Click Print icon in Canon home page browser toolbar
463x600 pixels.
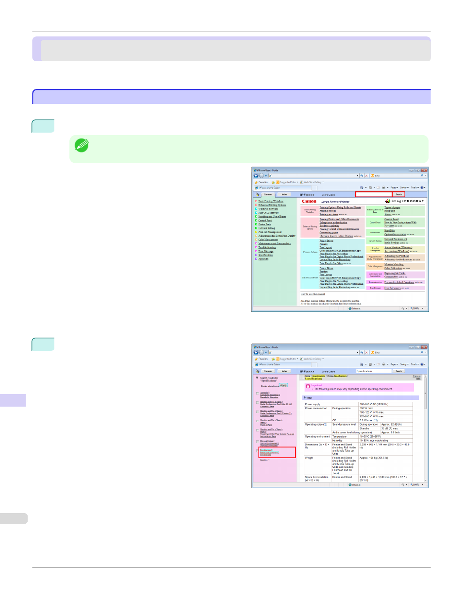point(383,188)
